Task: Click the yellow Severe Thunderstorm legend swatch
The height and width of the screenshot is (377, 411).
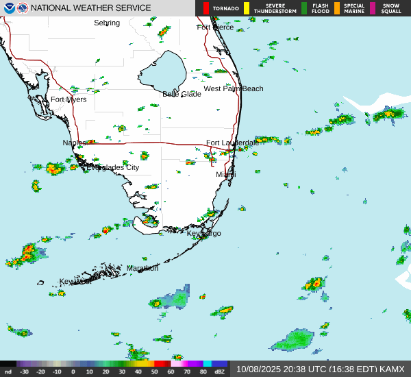Action: pyautogui.click(x=247, y=8)
